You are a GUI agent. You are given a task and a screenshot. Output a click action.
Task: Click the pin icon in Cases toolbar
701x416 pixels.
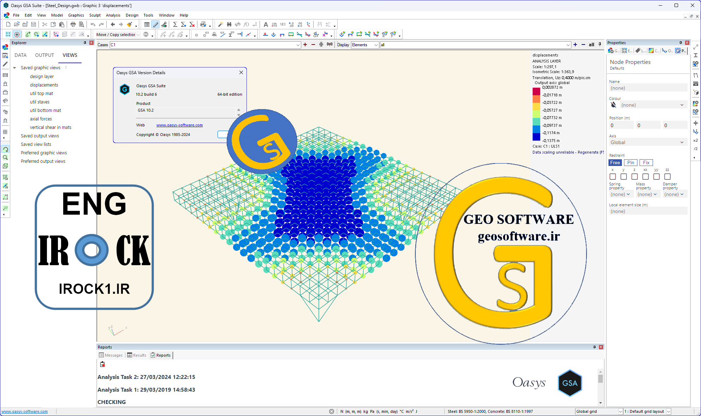click(600, 44)
